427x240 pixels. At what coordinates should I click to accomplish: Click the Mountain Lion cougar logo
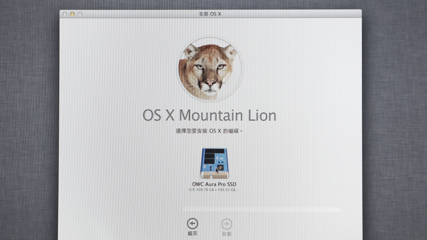210,69
